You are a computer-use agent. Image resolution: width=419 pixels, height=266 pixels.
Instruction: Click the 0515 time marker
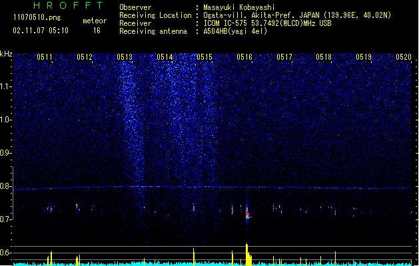click(205, 57)
